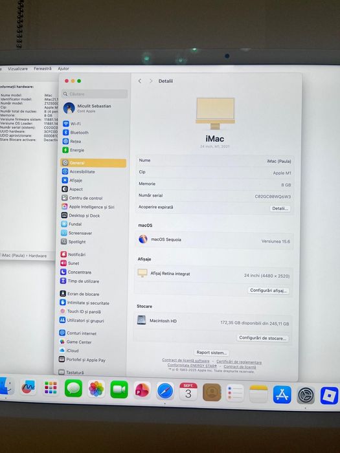Open Ecran de blocare settings

tap(79, 294)
